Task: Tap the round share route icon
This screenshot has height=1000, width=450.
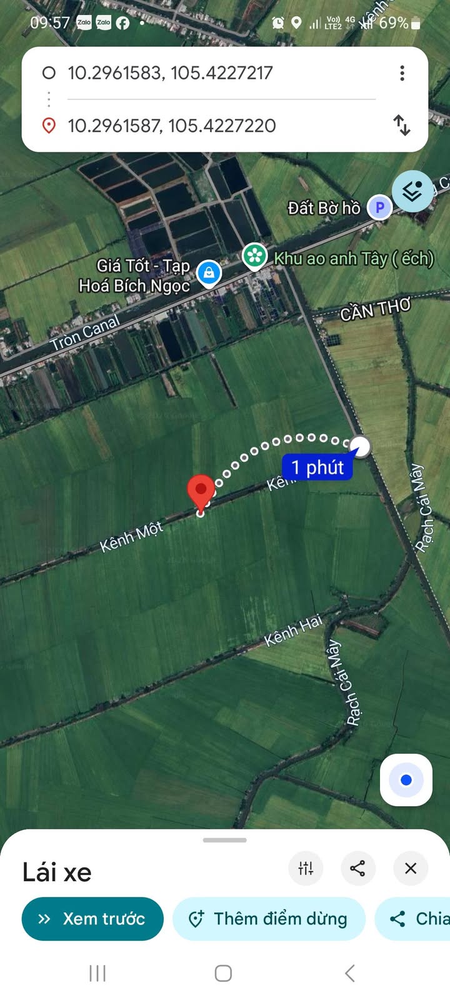Action: point(357,868)
